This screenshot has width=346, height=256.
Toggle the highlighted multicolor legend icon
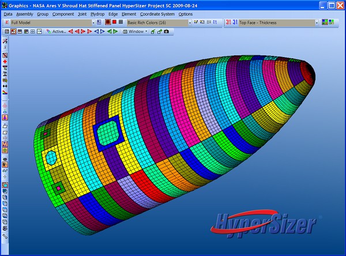(325, 22)
